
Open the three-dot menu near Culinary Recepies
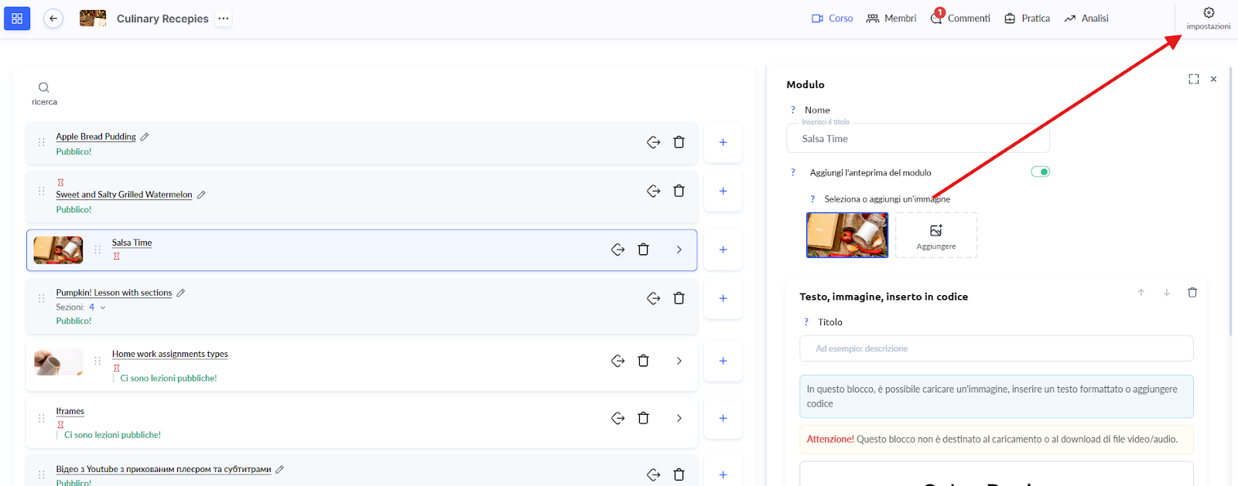pyautogui.click(x=224, y=19)
